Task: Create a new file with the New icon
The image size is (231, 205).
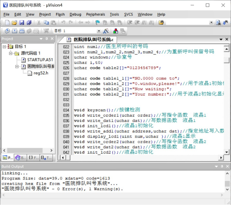Action: tap(7, 22)
